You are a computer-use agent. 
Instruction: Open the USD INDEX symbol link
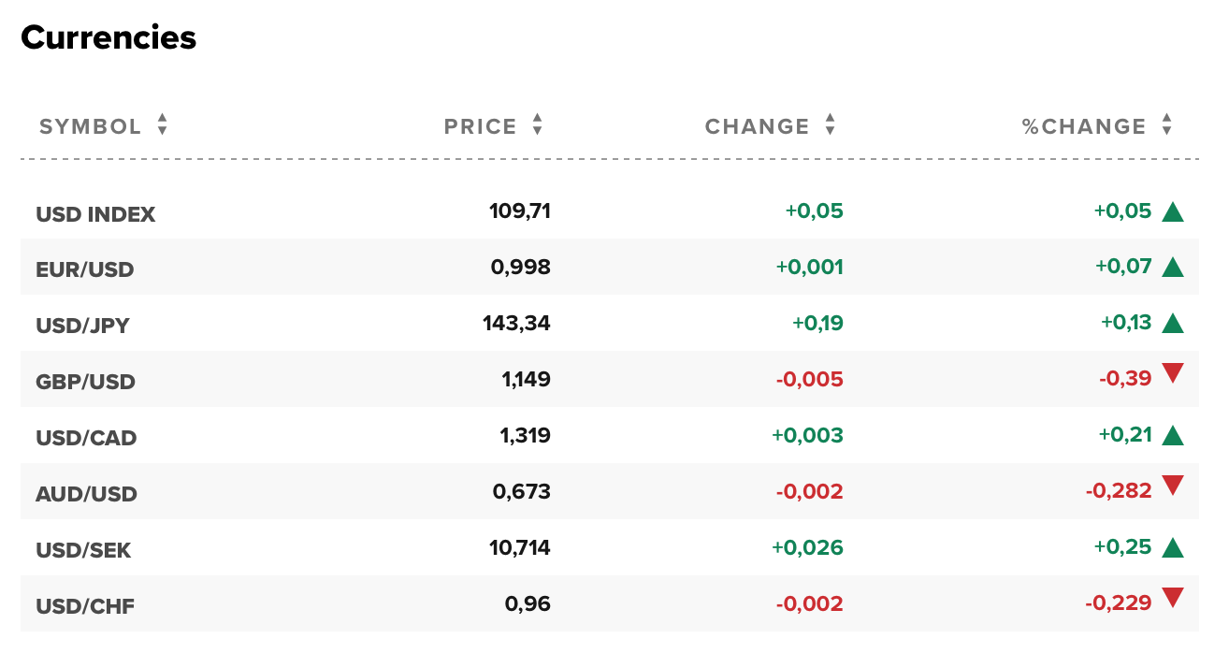[95, 214]
